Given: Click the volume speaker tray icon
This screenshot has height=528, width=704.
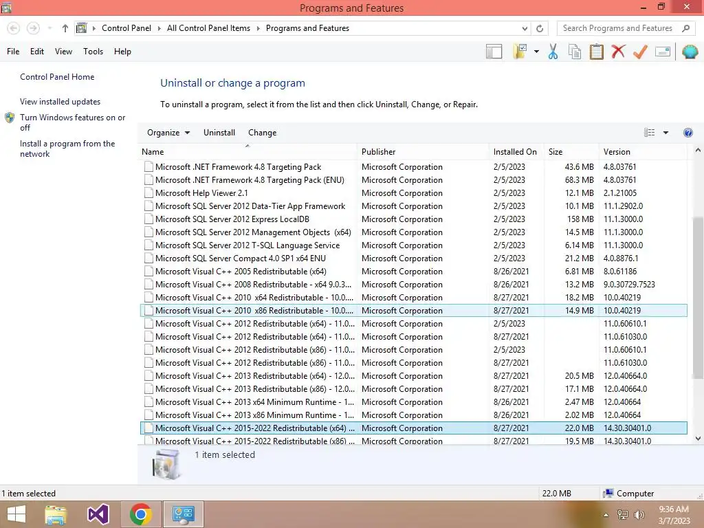Looking at the screenshot, I should [639, 515].
